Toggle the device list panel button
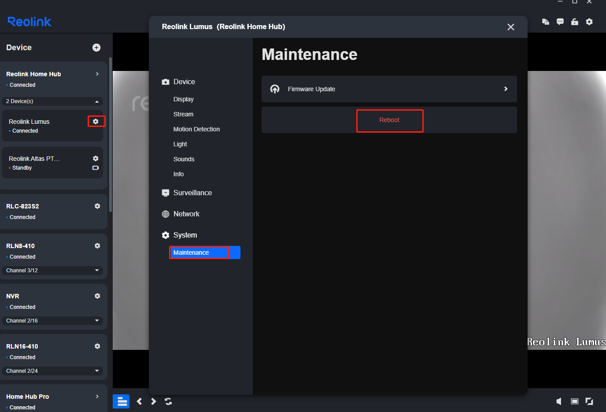Screen dimensions: 606x412 click(x=121, y=401)
